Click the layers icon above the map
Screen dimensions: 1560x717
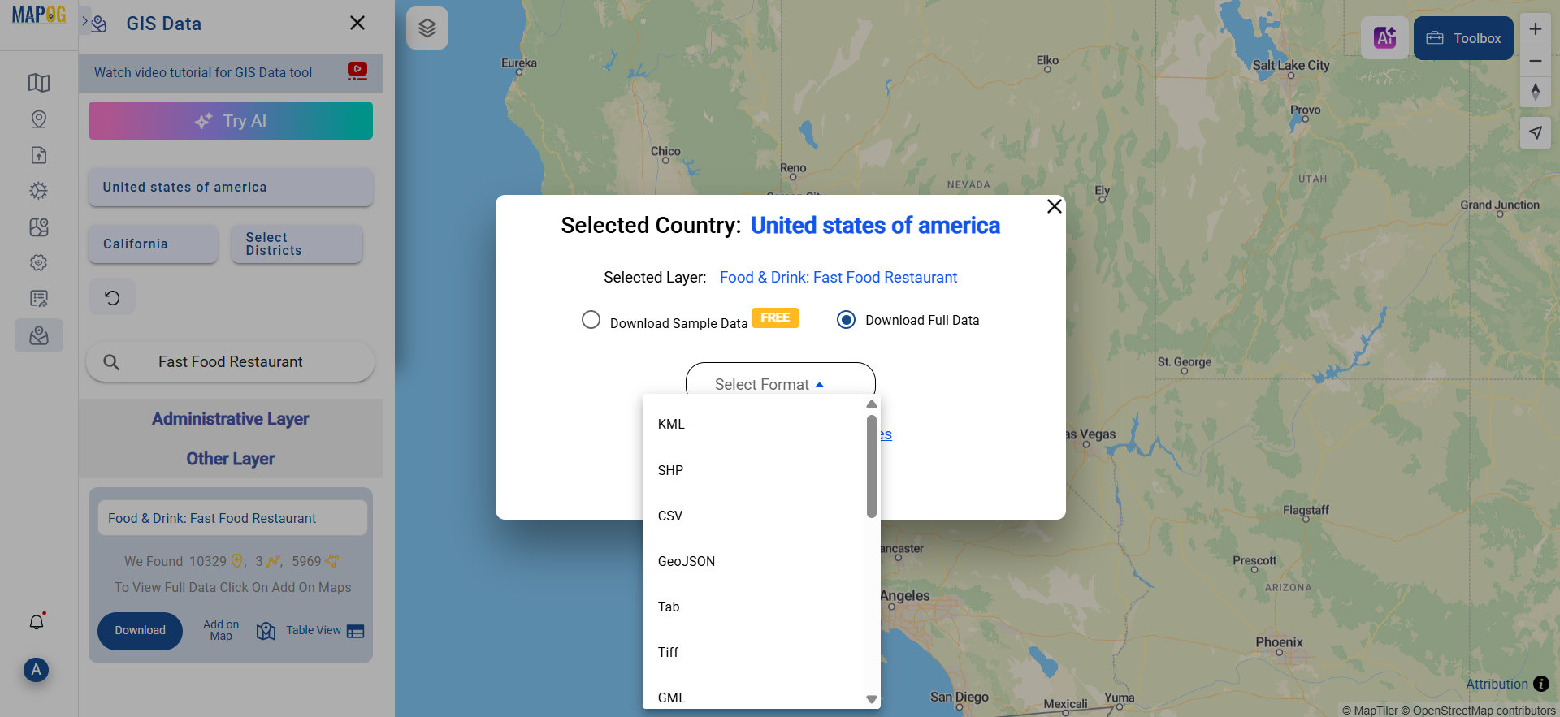[x=427, y=27]
